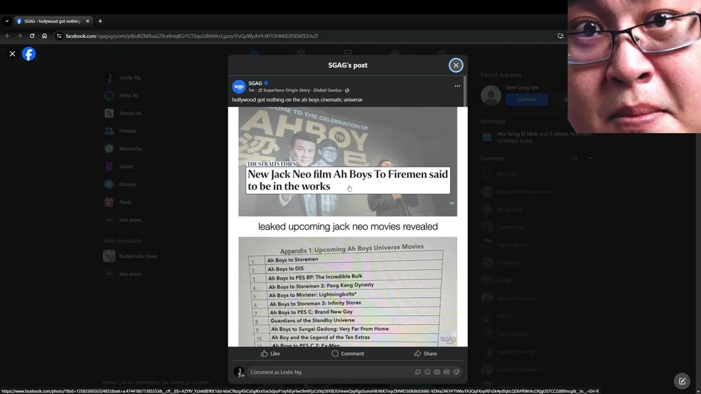Switch commenting profile via avatar dropdown

(x=239, y=373)
